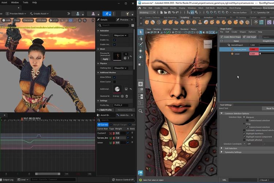Image resolution: width=274 pixels, height=183 pixels.
Task: Save the Additional Meshes asset with disk icon
Action: (126, 89)
